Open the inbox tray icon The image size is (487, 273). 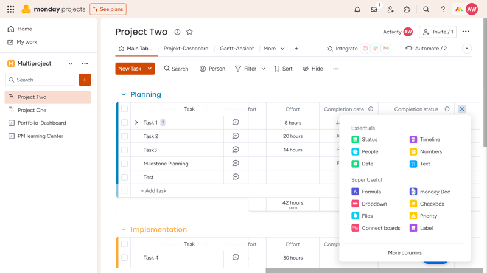click(x=374, y=9)
